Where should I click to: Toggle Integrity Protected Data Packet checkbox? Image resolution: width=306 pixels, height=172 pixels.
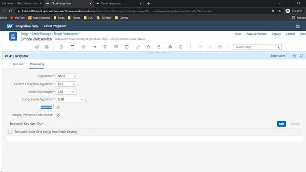point(58,115)
